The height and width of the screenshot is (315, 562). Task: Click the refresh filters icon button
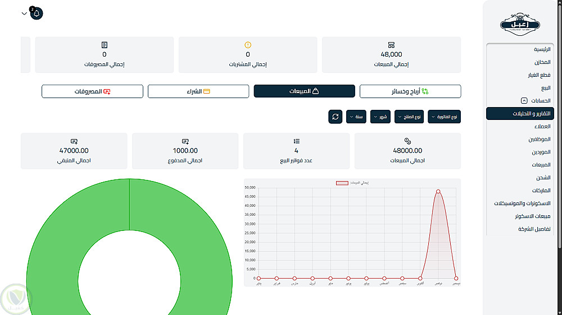point(335,117)
